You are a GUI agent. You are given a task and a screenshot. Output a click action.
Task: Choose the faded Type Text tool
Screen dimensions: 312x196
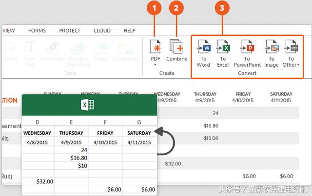(x=29, y=53)
